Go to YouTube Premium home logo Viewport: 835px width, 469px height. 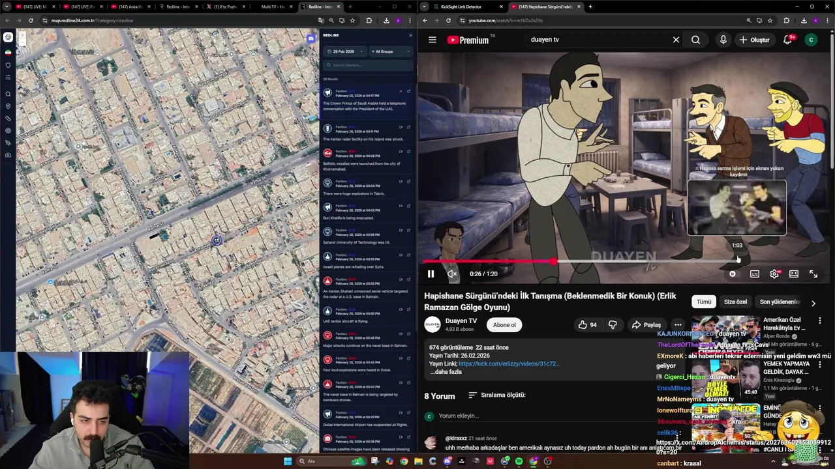pos(468,40)
